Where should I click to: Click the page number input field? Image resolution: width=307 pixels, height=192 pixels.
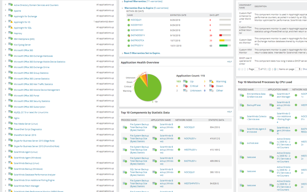click(x=257, y=69)
